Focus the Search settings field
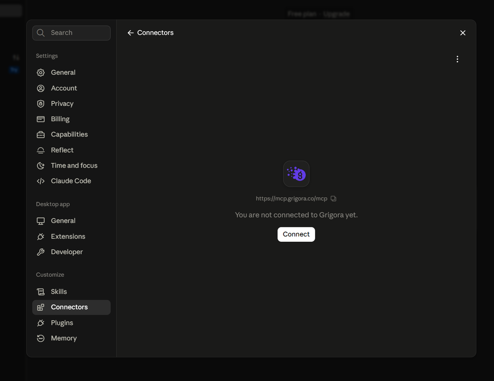 click(71, 33)
